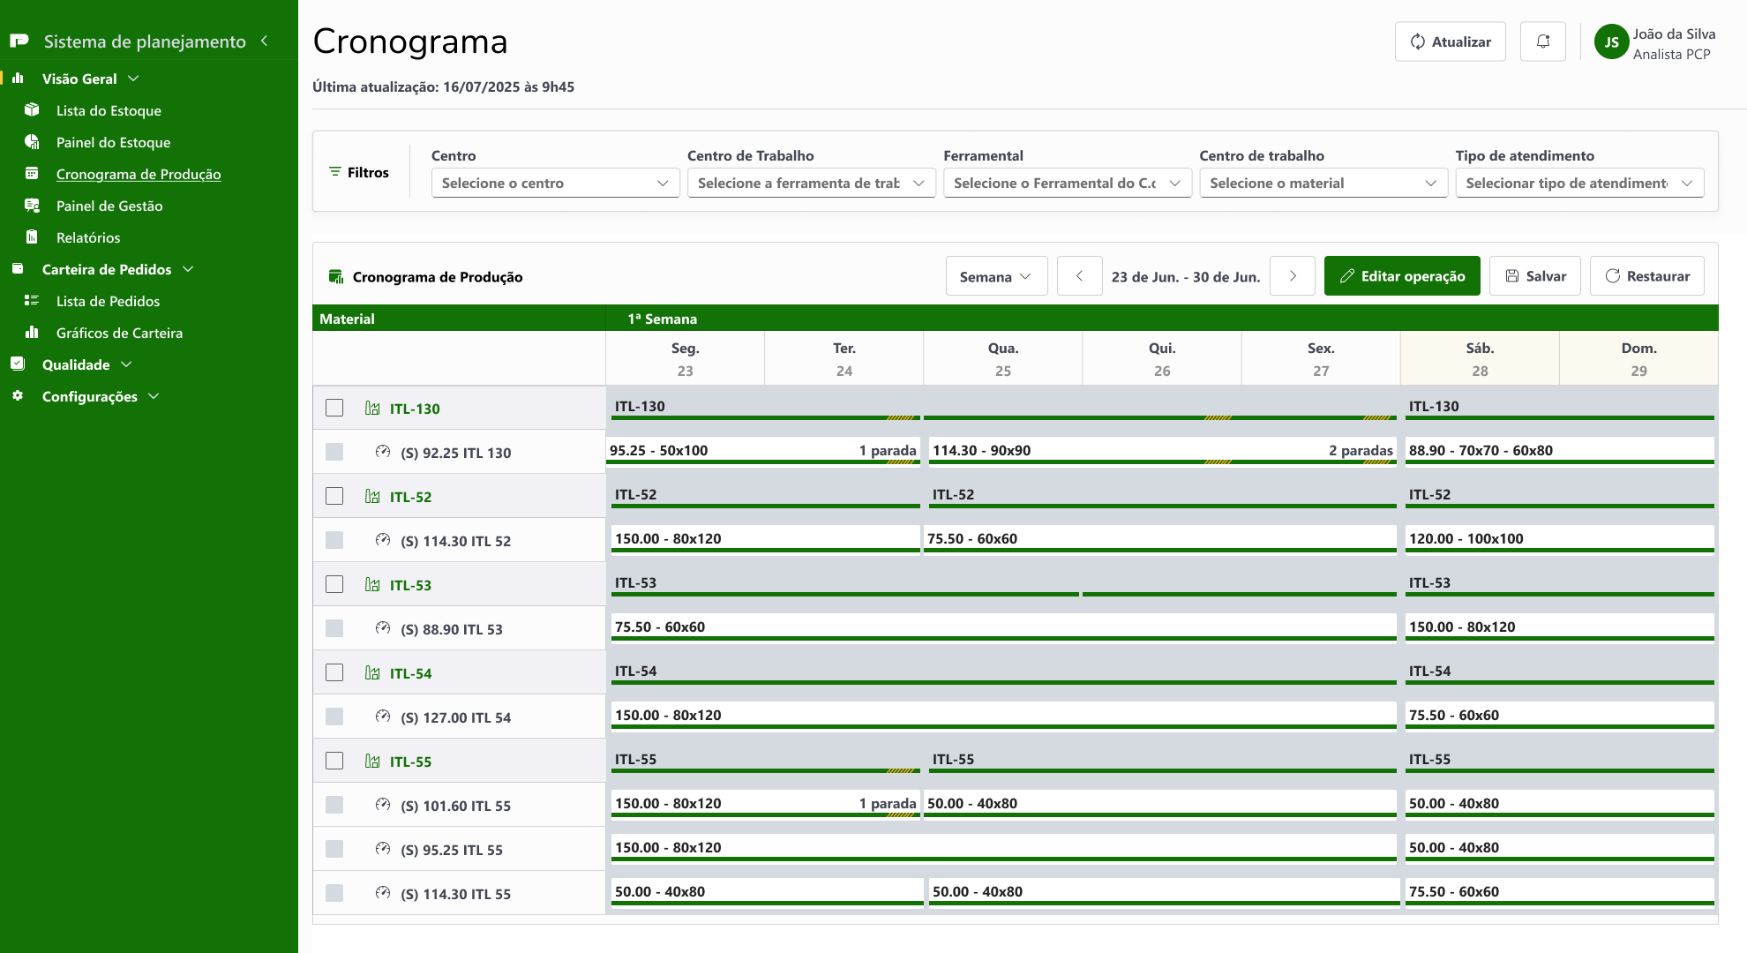
Task: Collapse the sidebar with the left chevron
Action: click(264, 41)
